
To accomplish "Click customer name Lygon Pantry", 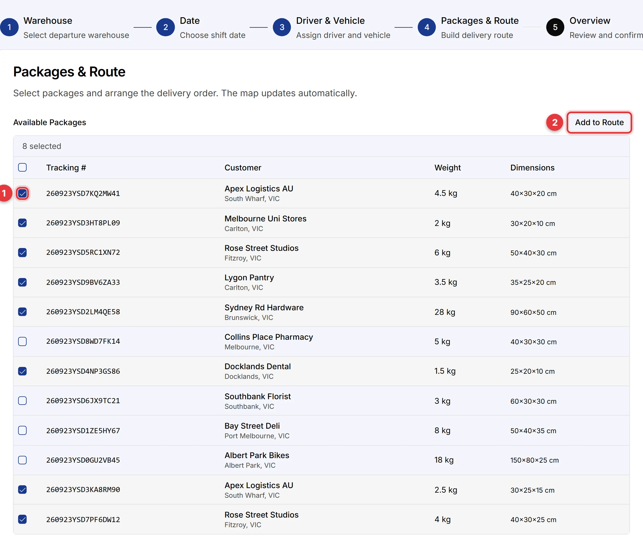I will pyautogui.click(x=249, y=278).
